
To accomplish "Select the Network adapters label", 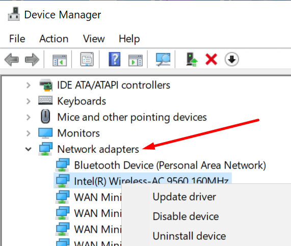I will pos(98,149).
